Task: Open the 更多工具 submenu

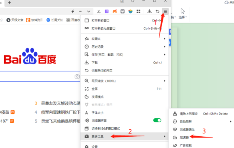Action: (x=125, y=136)
